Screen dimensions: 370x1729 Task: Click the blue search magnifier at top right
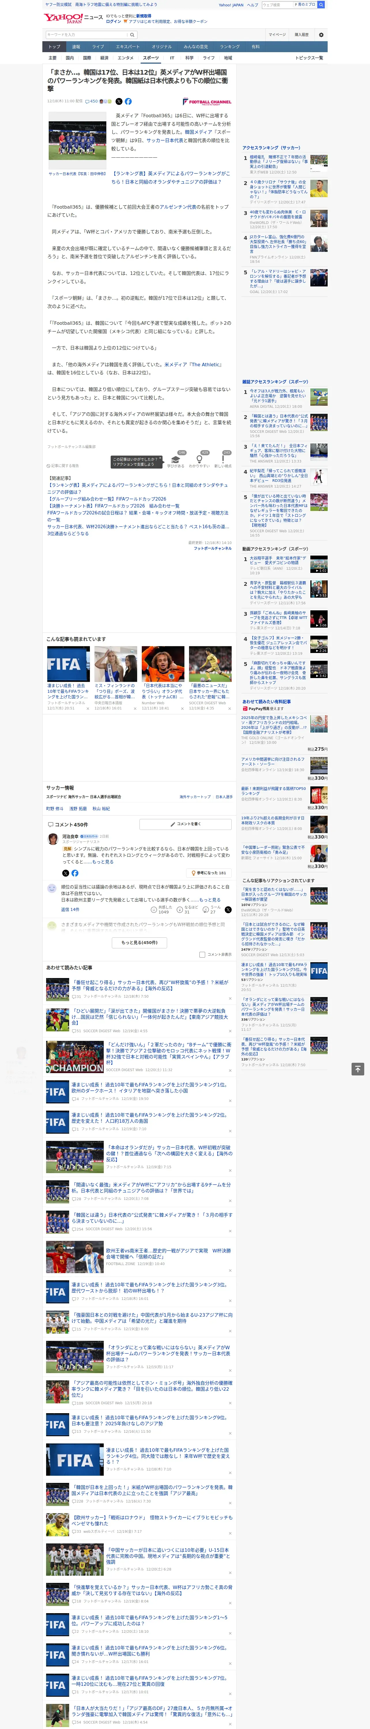[321, 5]
